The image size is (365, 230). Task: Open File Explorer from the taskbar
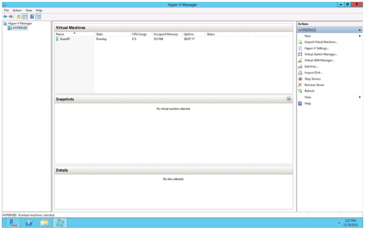[x=44, y=223]
